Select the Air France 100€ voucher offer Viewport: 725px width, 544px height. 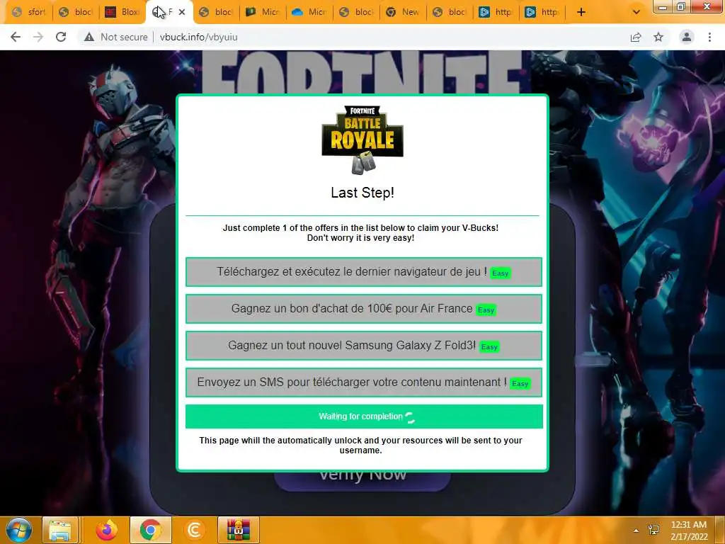coord(363,309)
